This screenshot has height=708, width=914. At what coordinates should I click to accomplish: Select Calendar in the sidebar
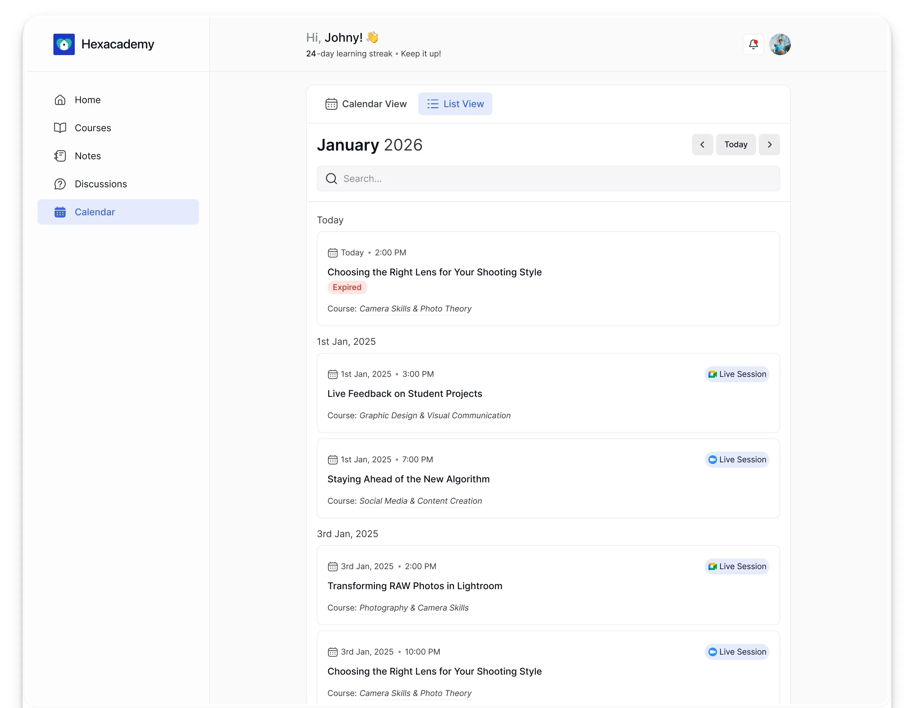pos(118,212)
